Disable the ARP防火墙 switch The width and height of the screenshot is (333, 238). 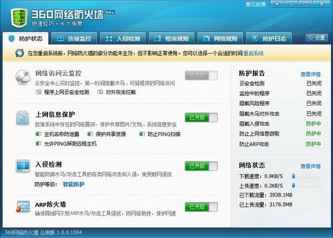[x=201, y=207]
